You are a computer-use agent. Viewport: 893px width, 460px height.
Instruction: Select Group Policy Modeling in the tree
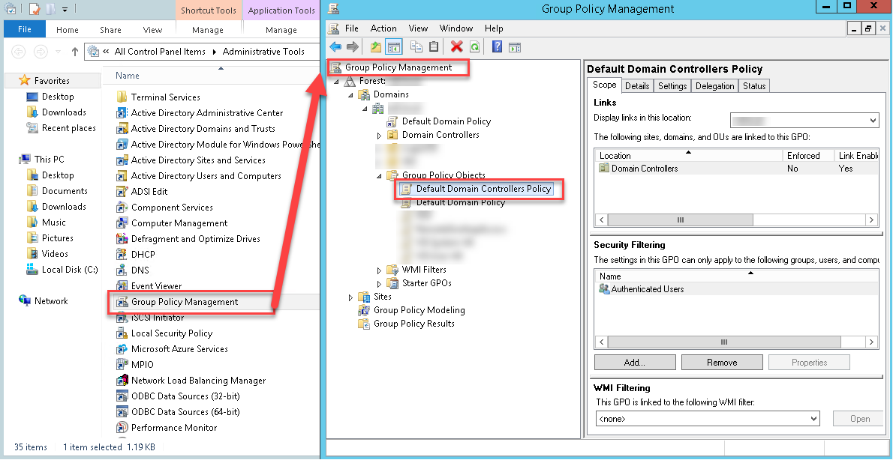click(x=419, y=310)
